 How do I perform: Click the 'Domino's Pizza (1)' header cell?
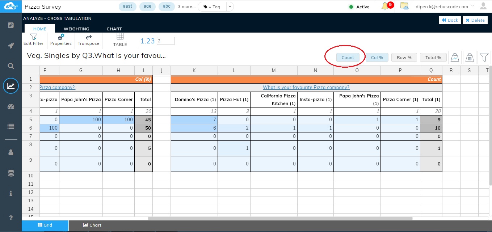click(194, 100)
